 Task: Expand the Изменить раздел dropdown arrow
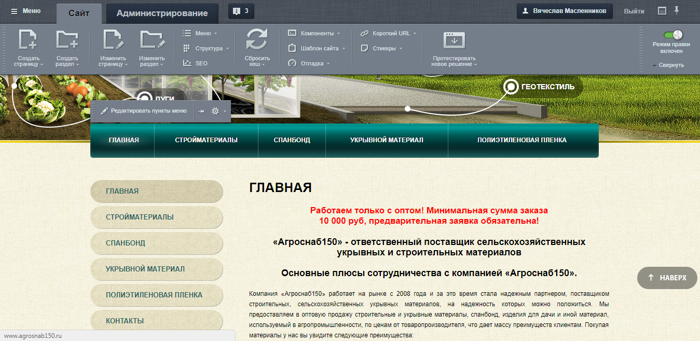pyautogui.click(x=161, y=65)
